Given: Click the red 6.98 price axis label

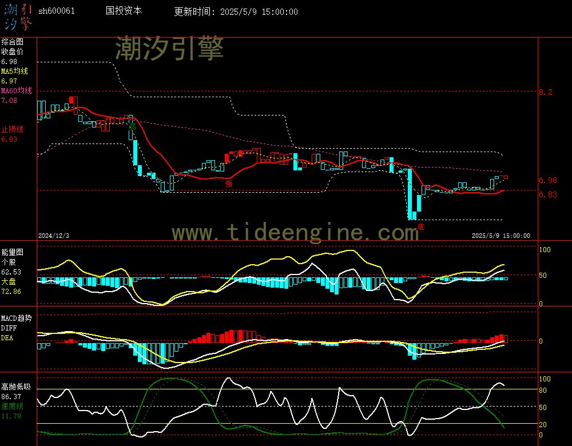Looking at the screenshot, I should tap(548, 180).
